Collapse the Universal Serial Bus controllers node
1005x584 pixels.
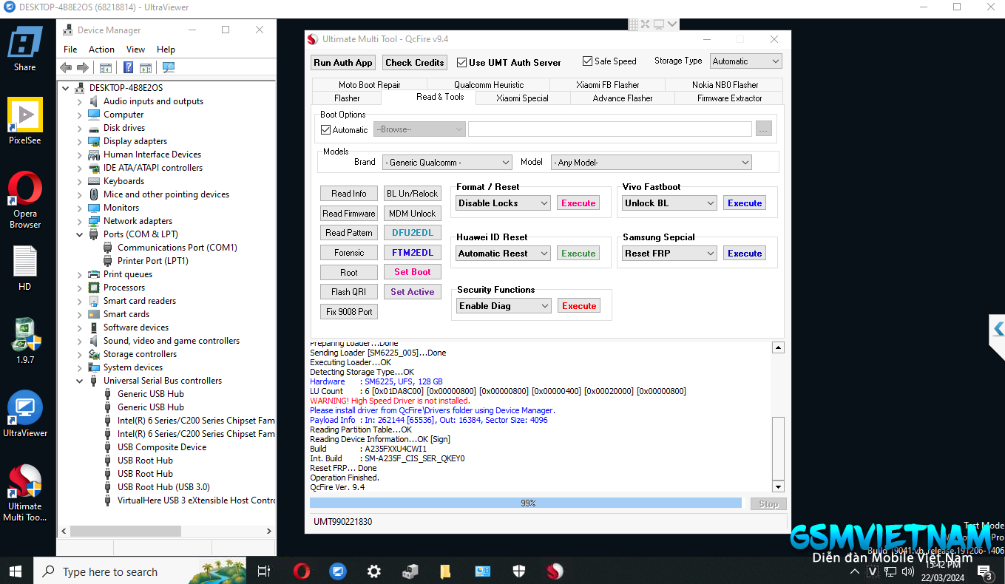80,381
